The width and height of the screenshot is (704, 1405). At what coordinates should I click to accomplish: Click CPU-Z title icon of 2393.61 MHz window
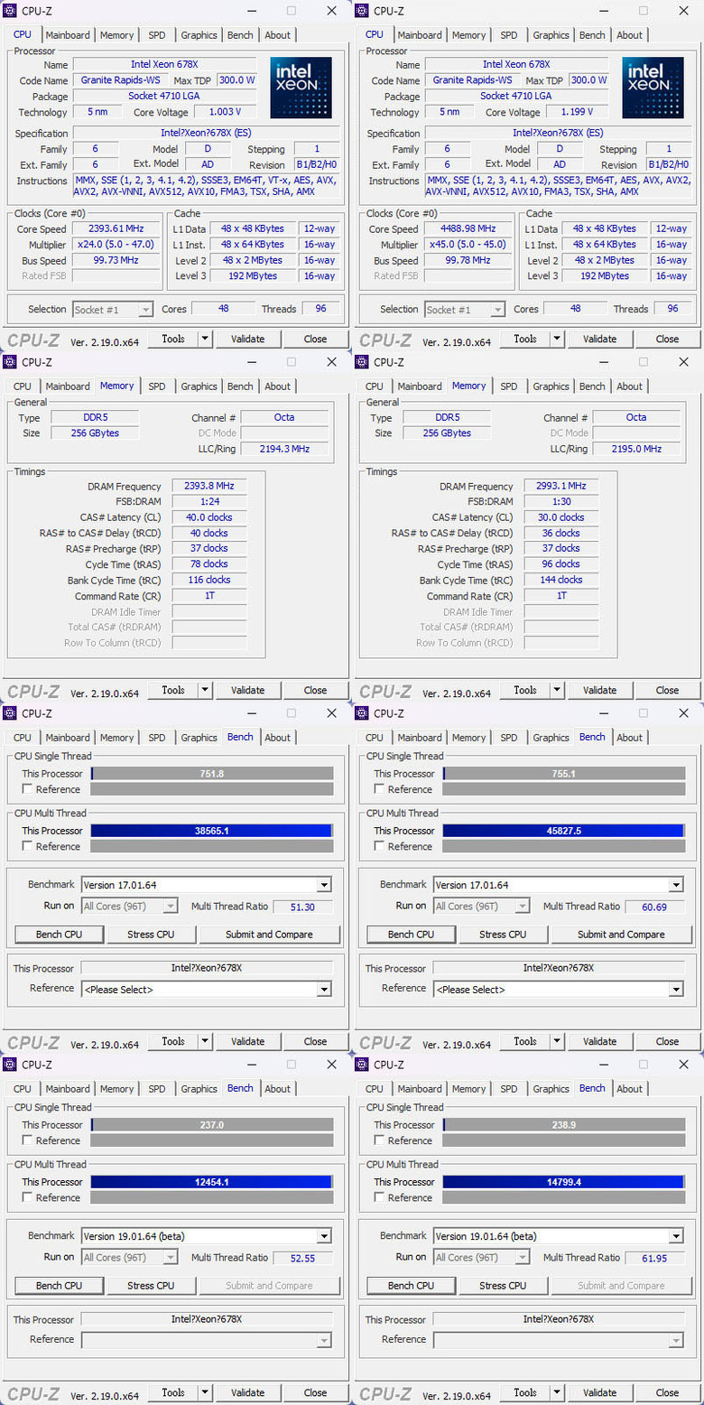(10, 11)
